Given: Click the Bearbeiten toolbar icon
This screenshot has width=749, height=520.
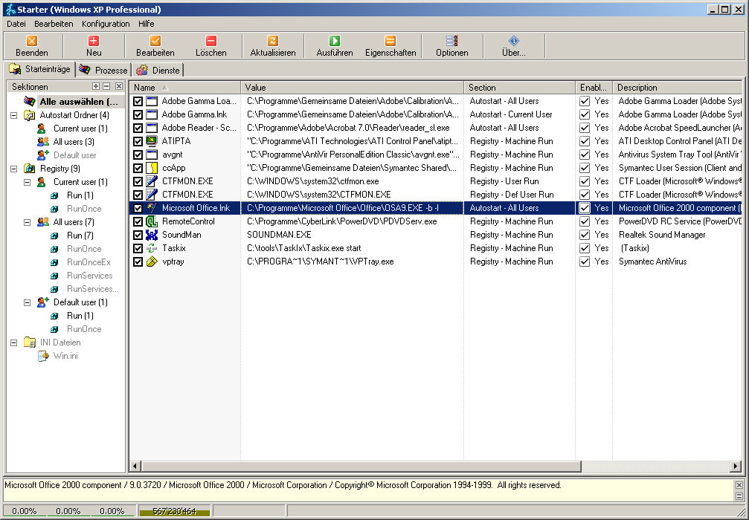Looking at the screenshot, I should (155, 41).
